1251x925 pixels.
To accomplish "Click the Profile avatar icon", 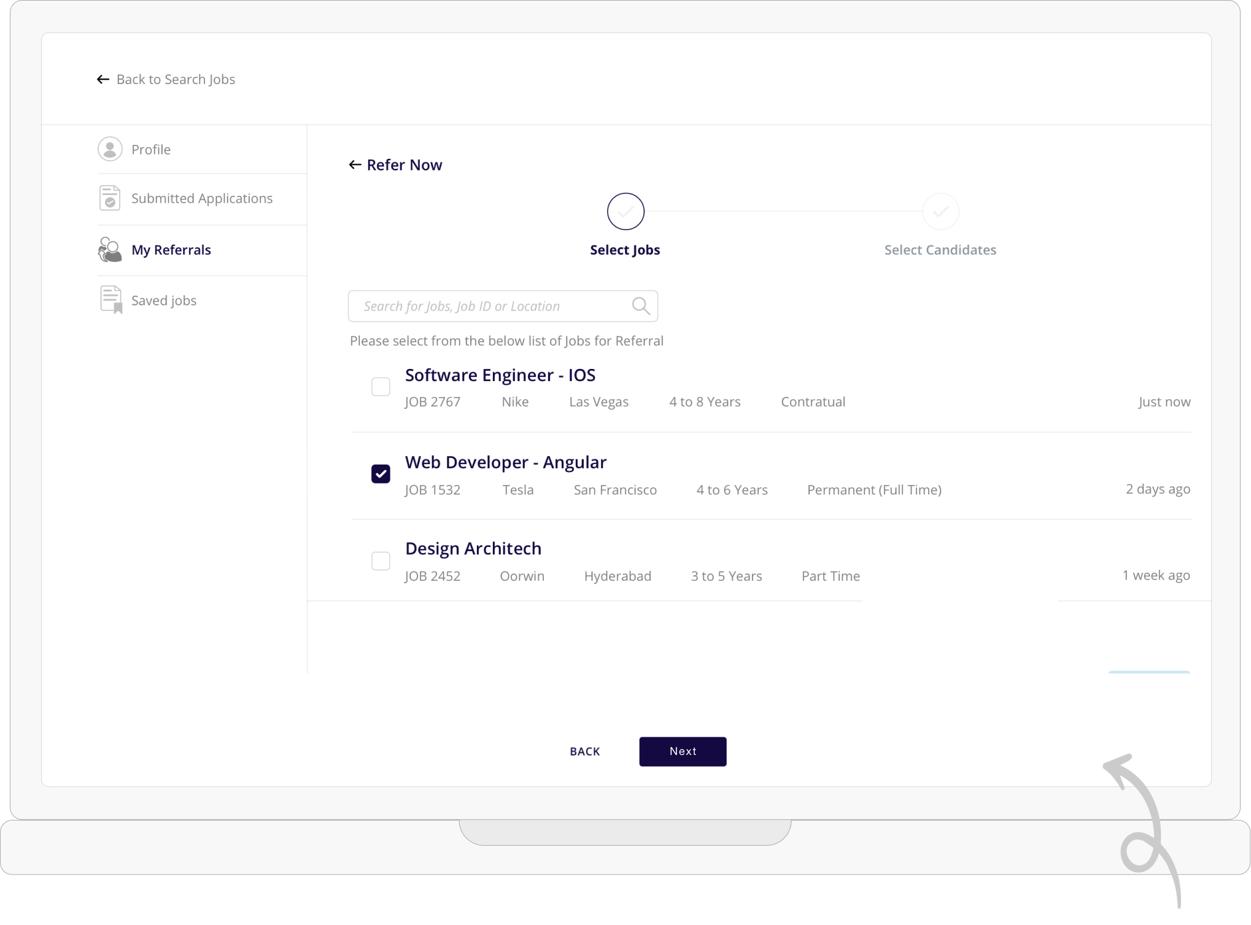I will [x=110, y=149].
